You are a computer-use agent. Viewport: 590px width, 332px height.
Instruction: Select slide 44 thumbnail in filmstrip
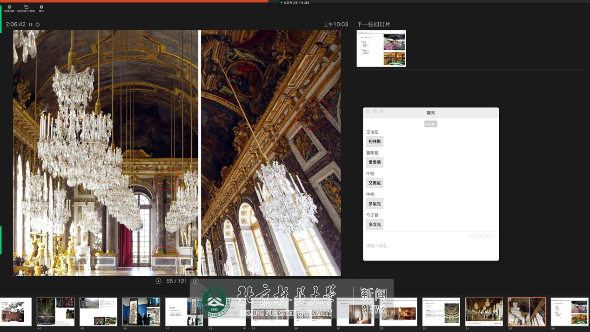(x=55, y=312)
